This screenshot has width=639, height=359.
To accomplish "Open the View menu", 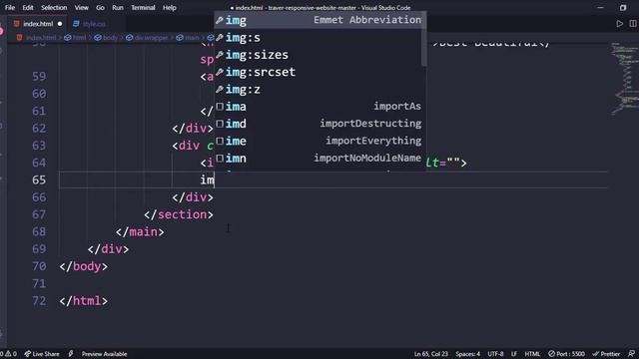I will (x=82, y=7).
